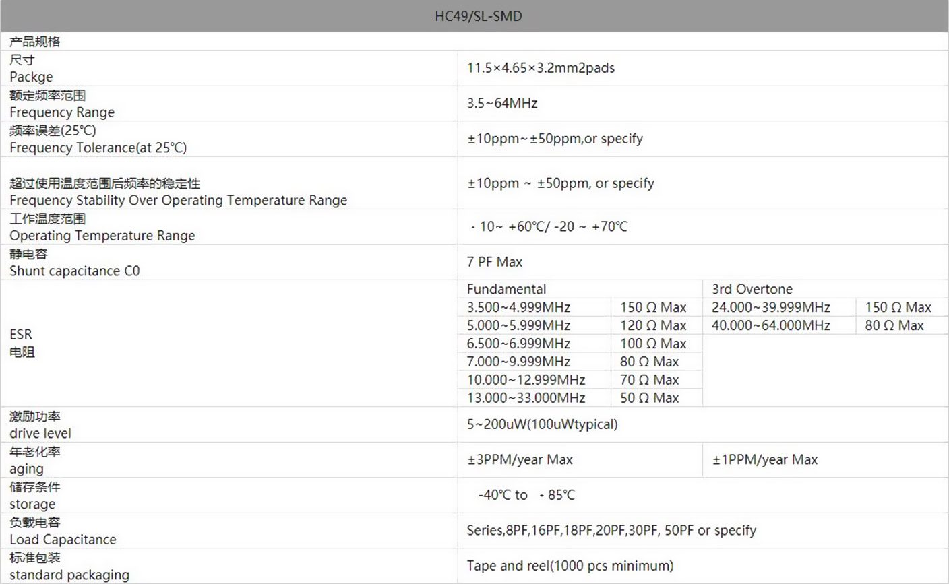
Task: Click the 3.5~64MHz frequency range value
Action: pyautogui.click(x=502, y=104)
